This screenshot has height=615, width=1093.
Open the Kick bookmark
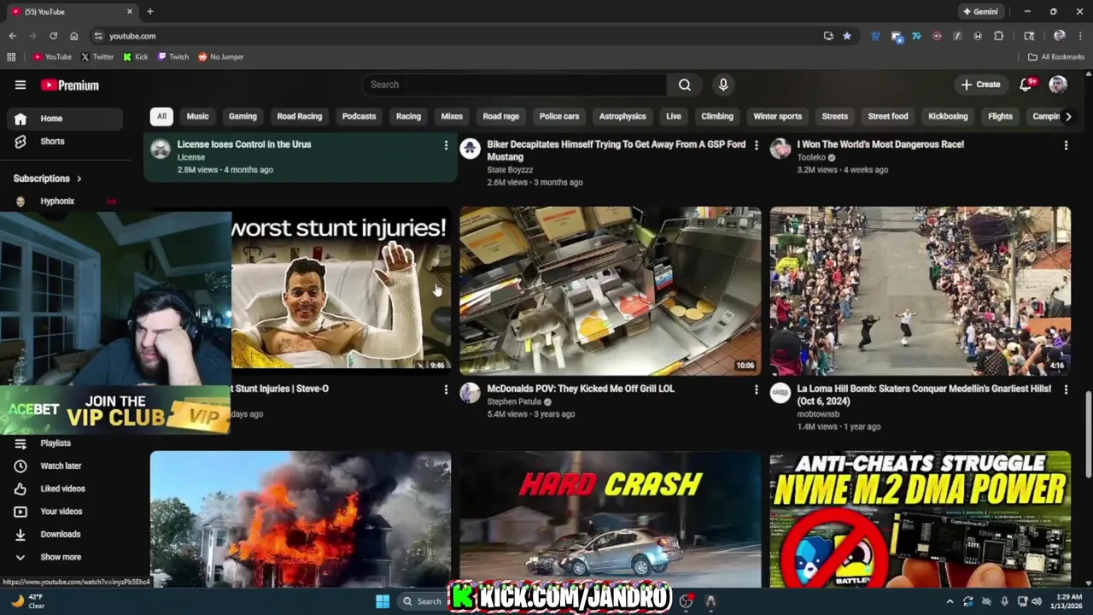pos(136,56)
